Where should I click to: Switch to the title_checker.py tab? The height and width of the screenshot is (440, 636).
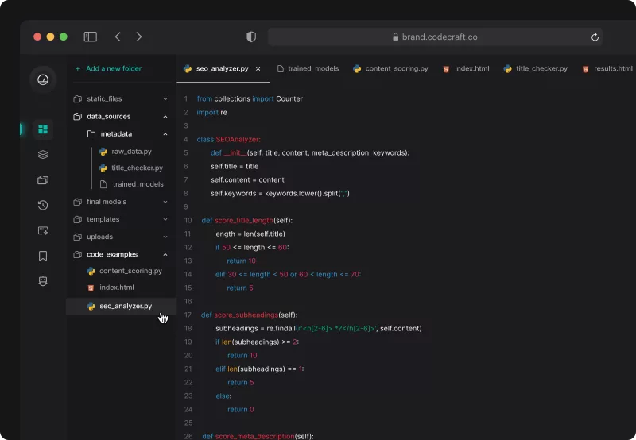[x=535, y=69]
